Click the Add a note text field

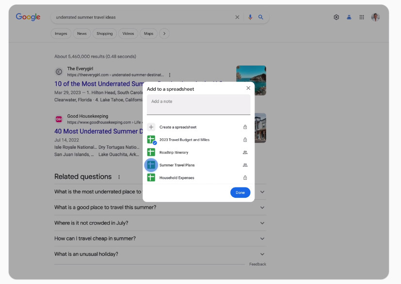coord(198,105)
